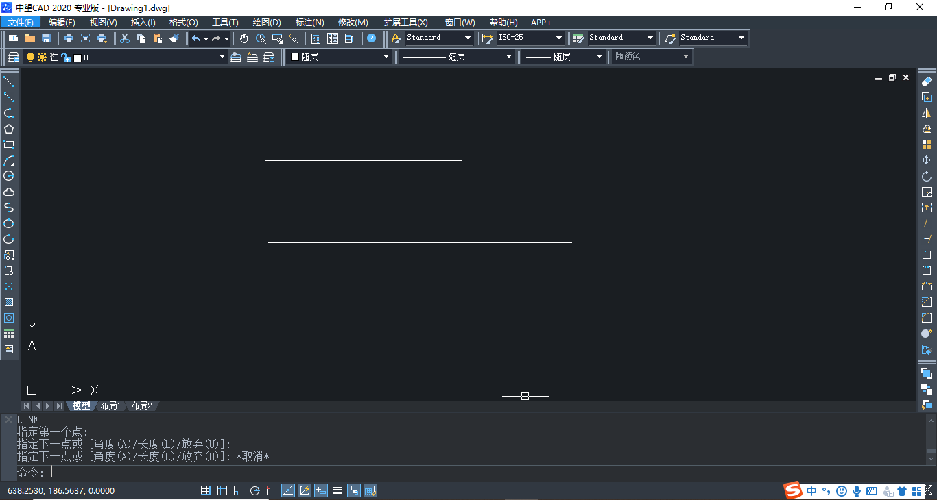Open the ISO-25 dimension style dropdown

[558, 38]
